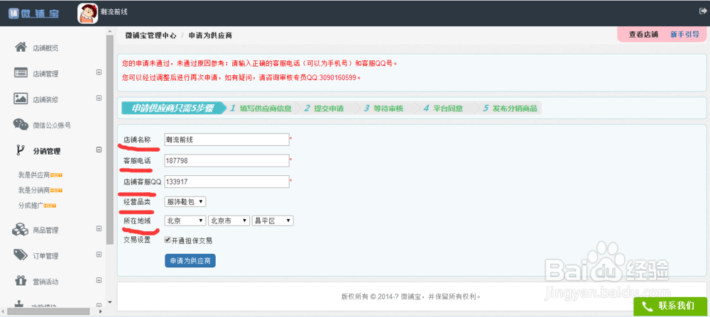This screenshot has width=710, height=317.
Task: Collapse the 分销管理 minus toggle
Action: (99, 150)
